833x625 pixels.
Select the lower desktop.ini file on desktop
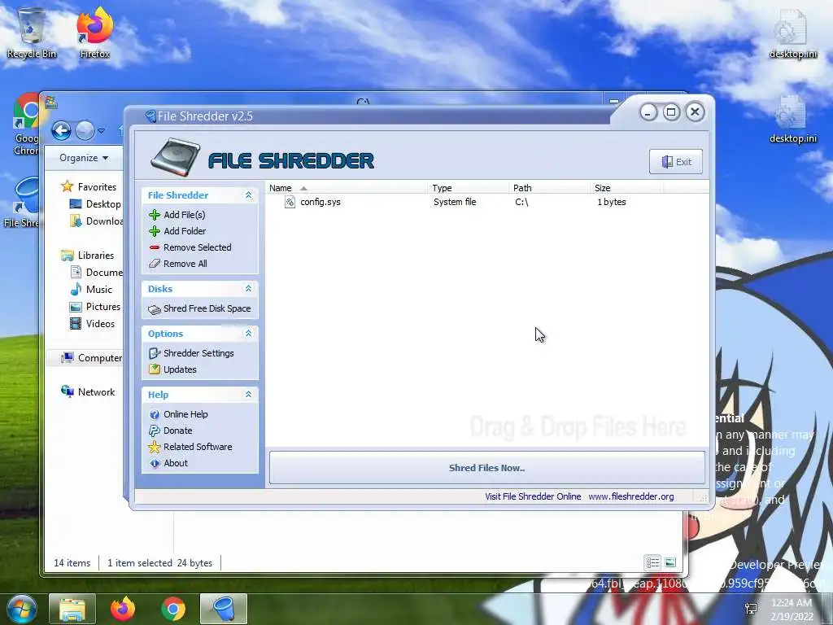pyautogui.click(x=793, y=119)
